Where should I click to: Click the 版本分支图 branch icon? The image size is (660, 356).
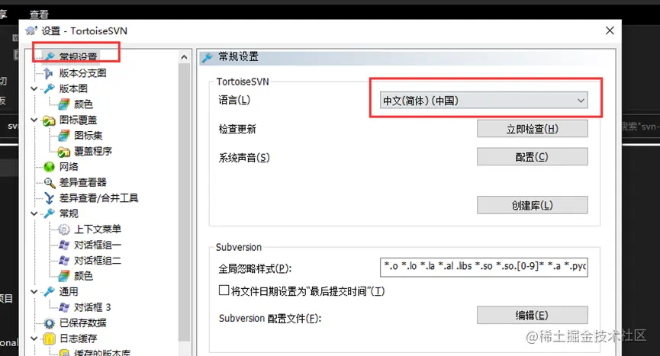[48, 73]
